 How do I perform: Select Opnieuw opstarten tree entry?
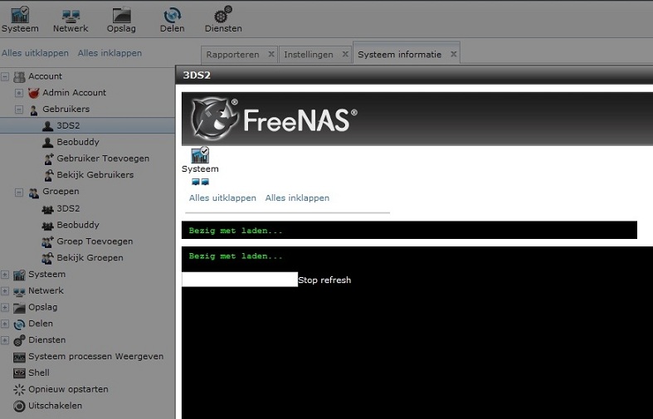[68, 389]
